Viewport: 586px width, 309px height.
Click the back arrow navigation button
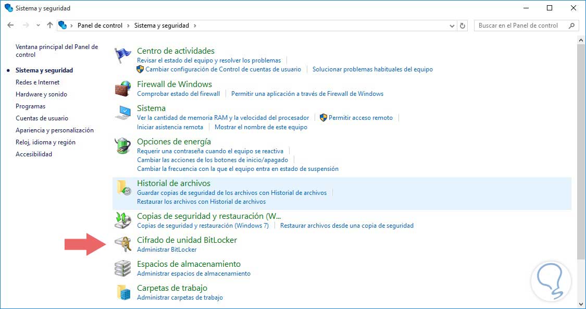[10, 26]
